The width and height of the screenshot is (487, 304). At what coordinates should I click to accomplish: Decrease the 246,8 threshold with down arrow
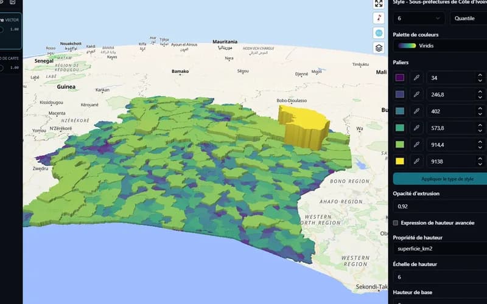click(480, 97)
